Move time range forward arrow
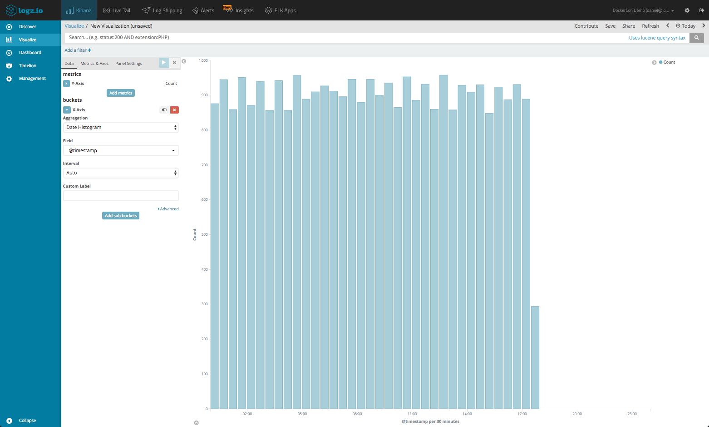This screenshot has height=427, width=709. click(704, 25)
